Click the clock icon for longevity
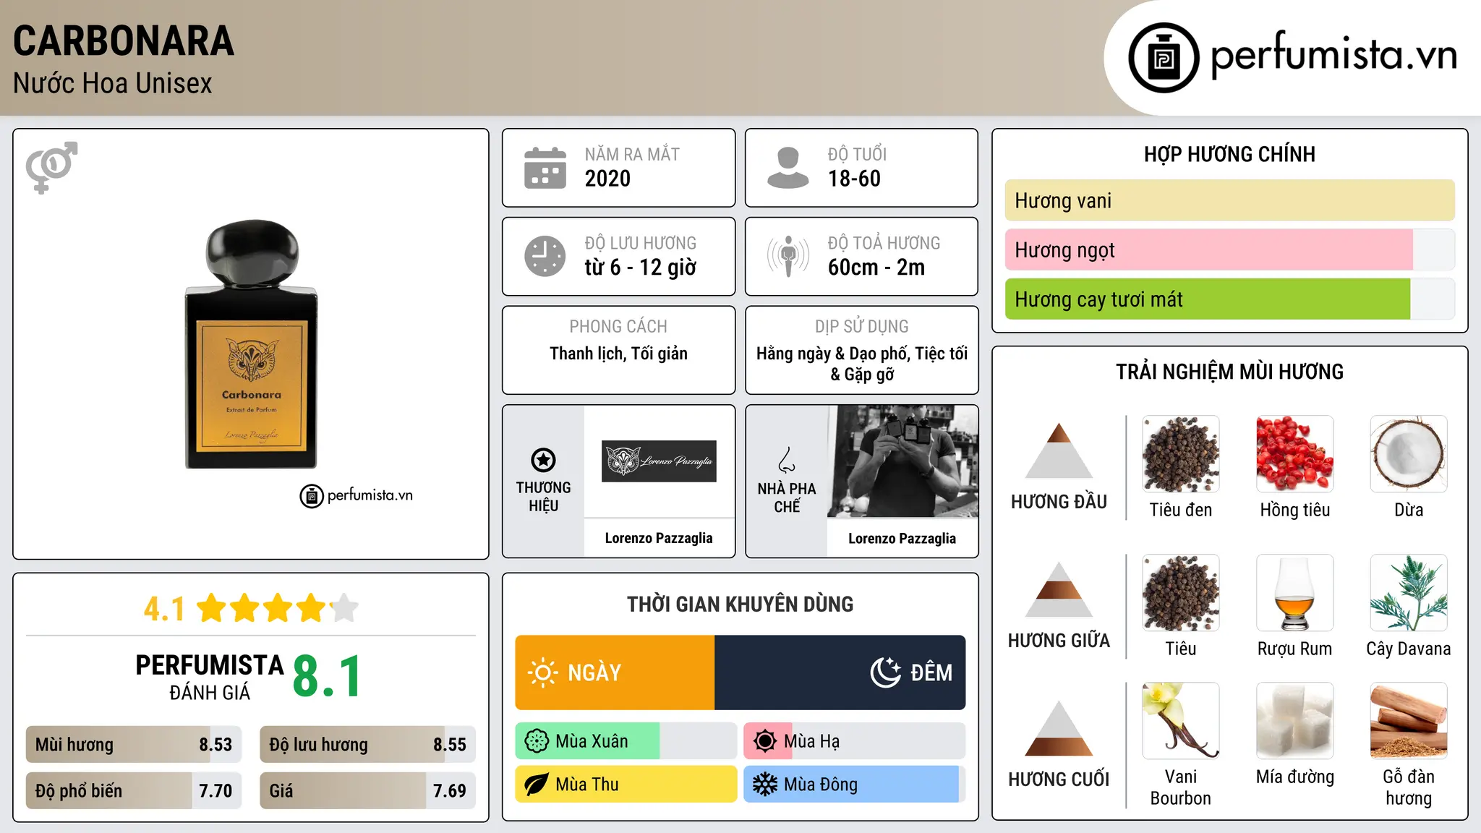The width and height of the screenshot is (1481, 833). 545,256
